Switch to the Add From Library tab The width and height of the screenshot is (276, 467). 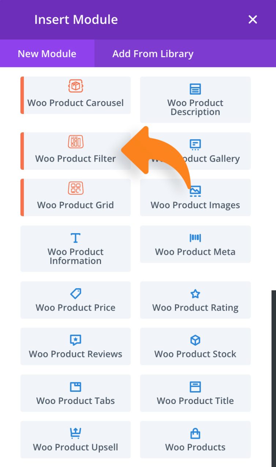coord(152,54)
